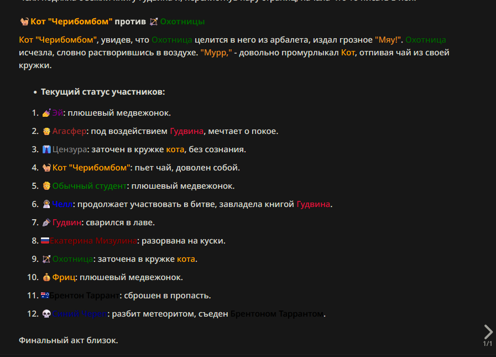Click the Russian flag next to Екатерина Мизулина

tap(45, 241)
